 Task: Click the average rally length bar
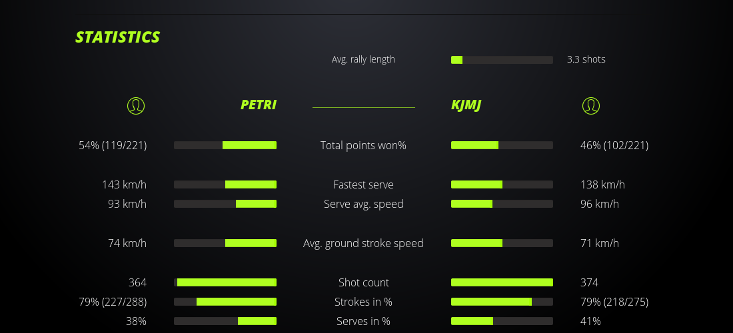click(x=502, y=60)
